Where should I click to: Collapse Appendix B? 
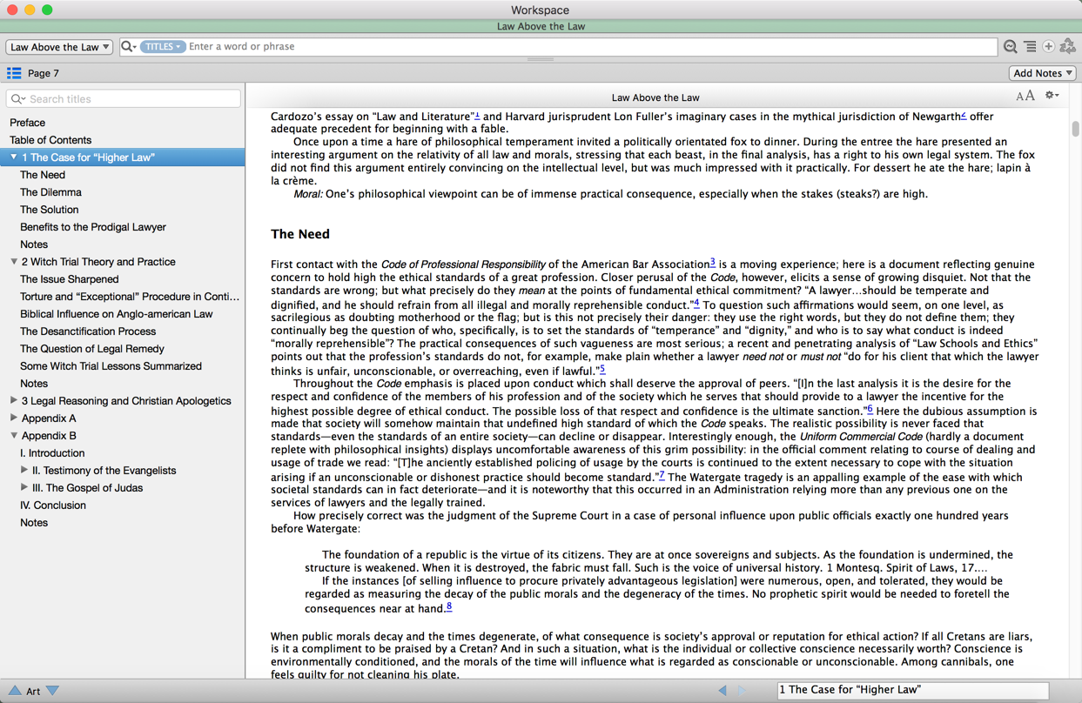pyautogui.click(x=14, y=436)
